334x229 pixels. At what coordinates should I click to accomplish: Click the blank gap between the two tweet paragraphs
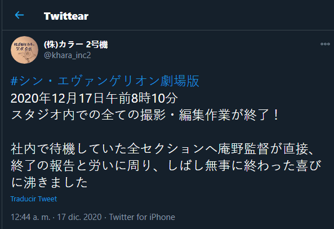(x=166, y=132)
